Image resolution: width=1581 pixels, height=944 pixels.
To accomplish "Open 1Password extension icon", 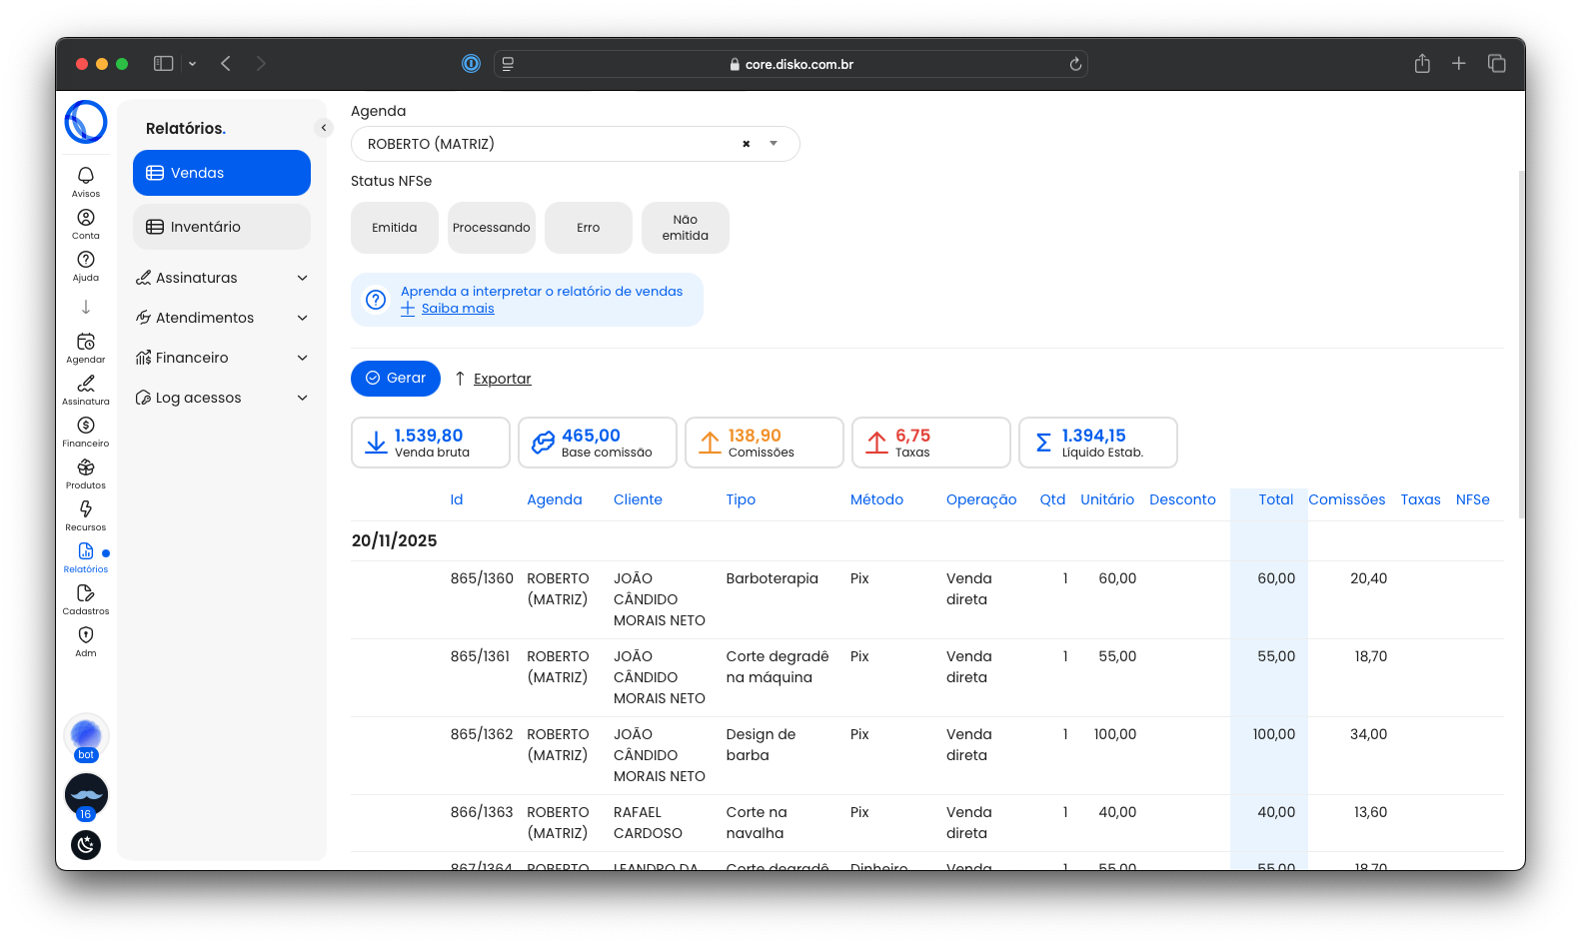I will (471, 64).
